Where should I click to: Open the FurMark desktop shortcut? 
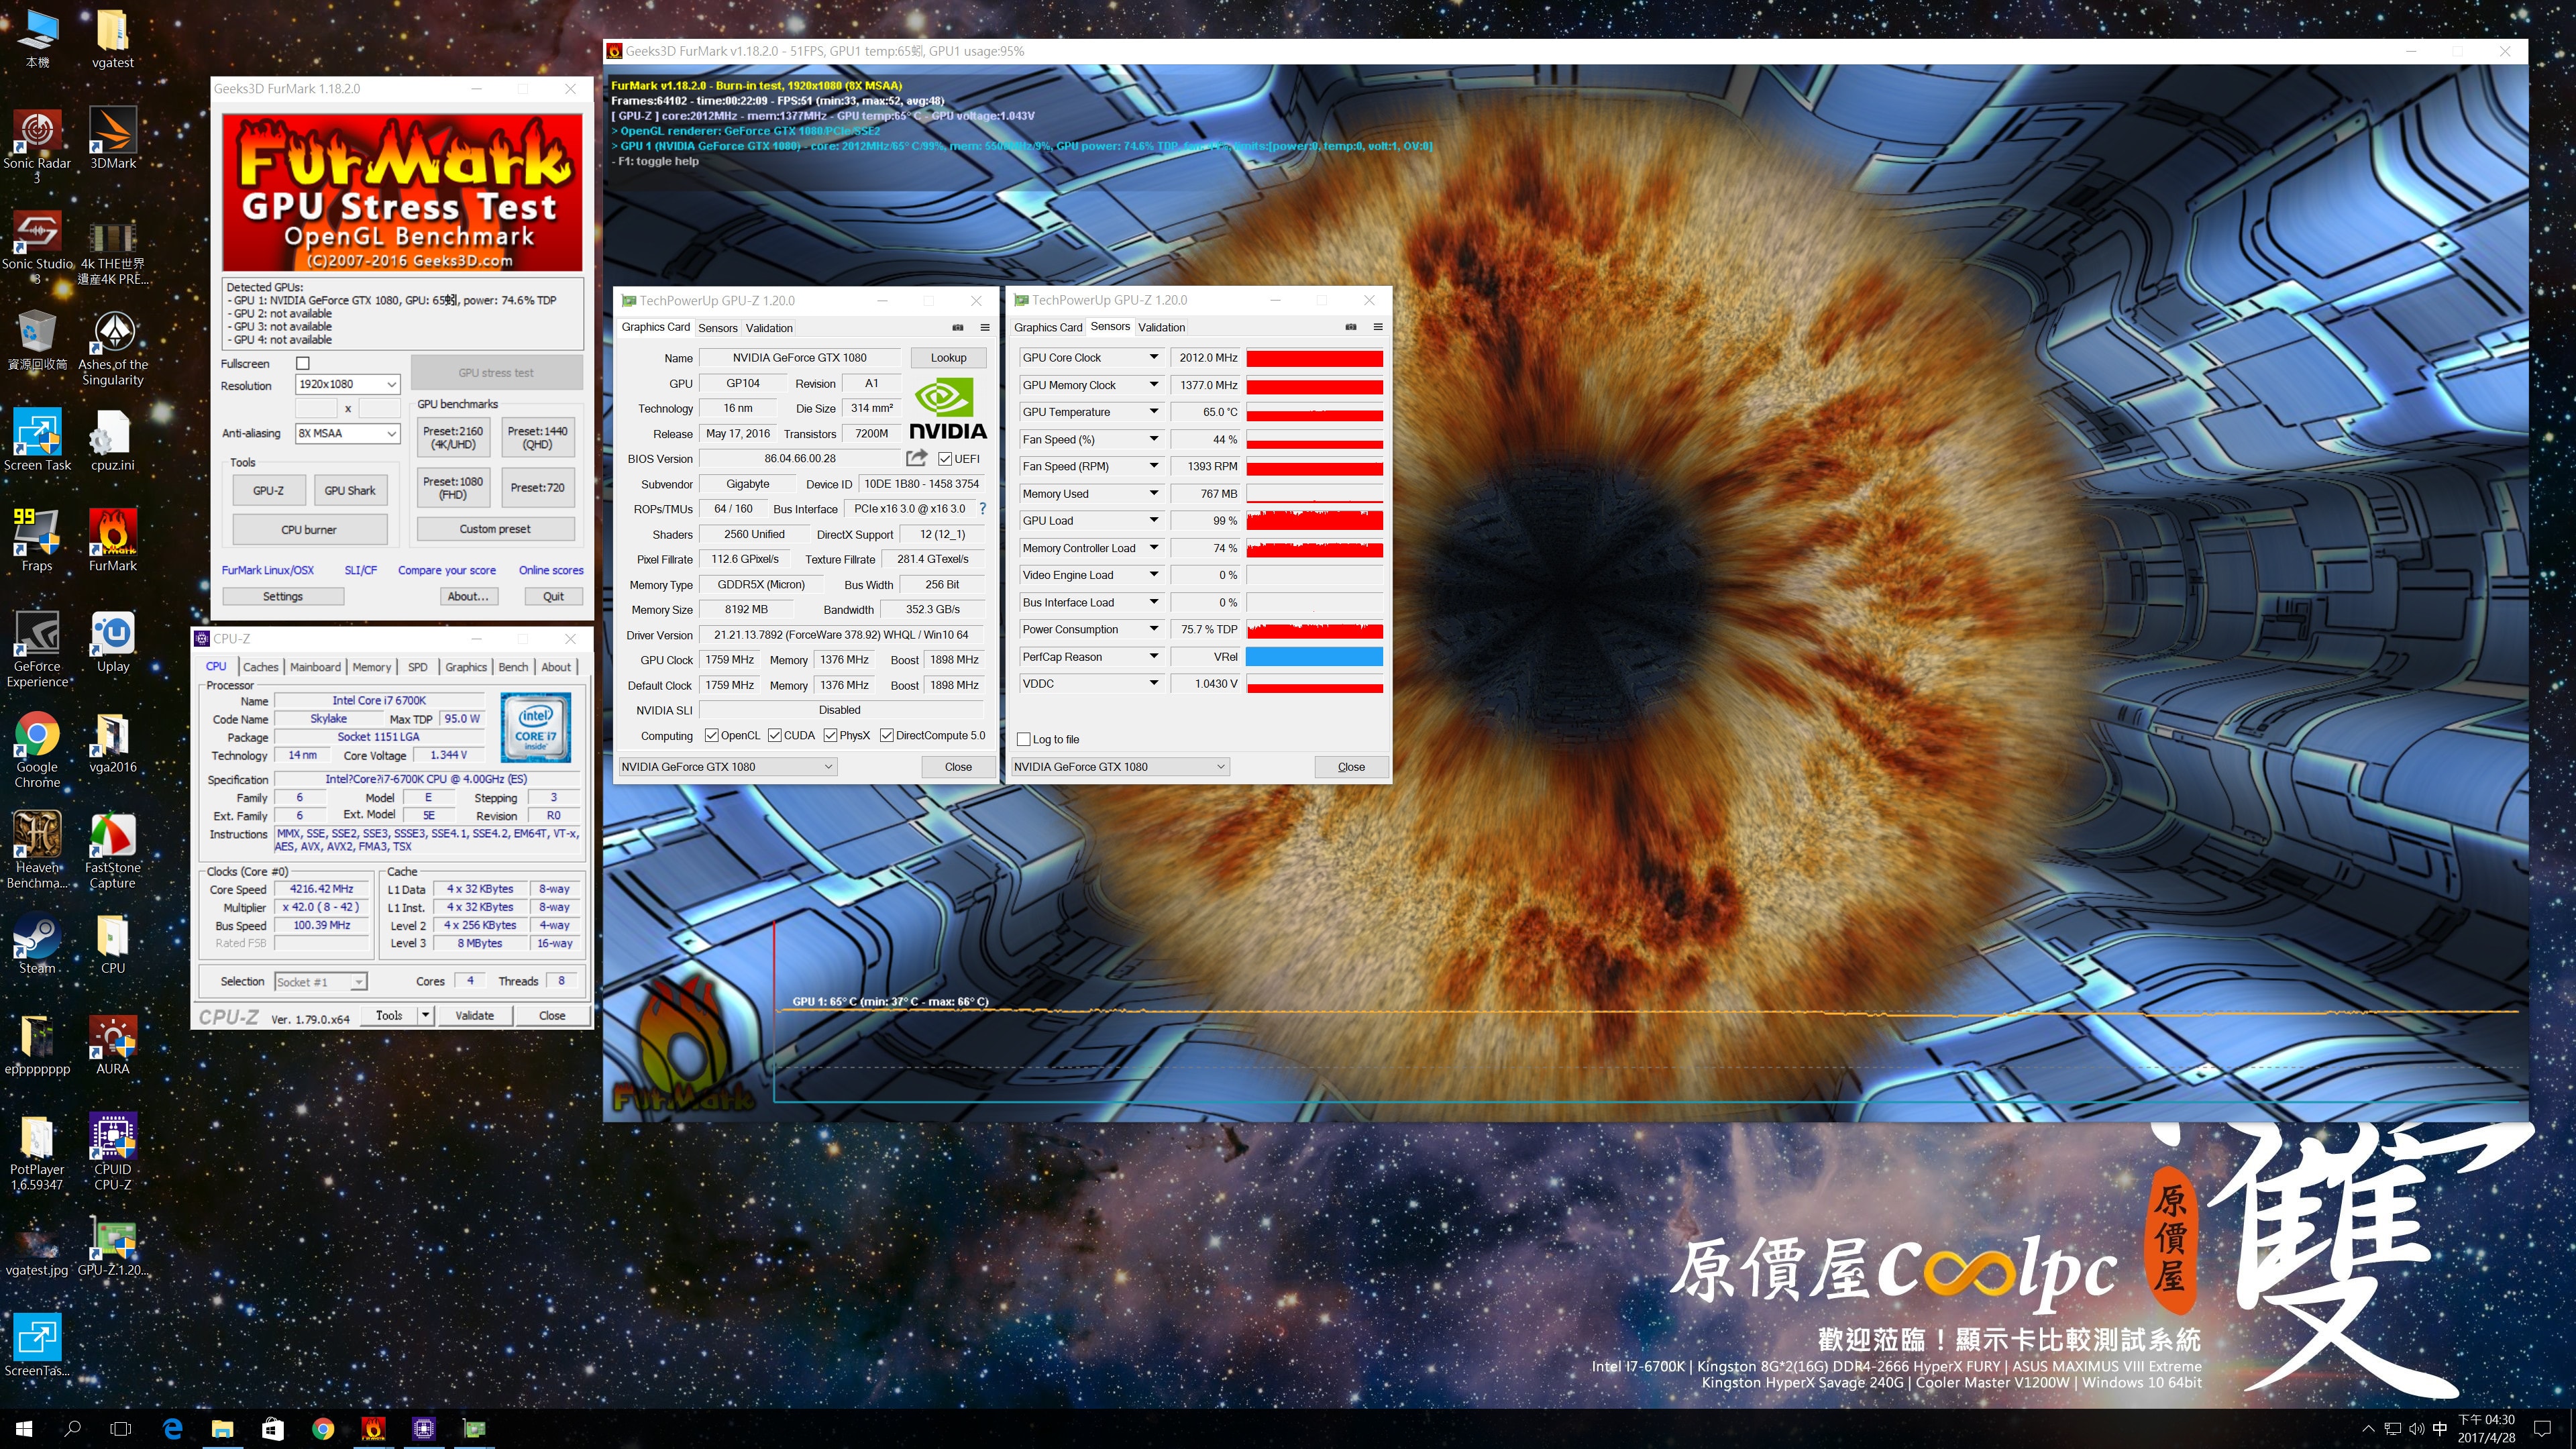tap(113, 541)
